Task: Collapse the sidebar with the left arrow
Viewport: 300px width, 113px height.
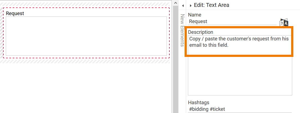Action: coord(183,5)
